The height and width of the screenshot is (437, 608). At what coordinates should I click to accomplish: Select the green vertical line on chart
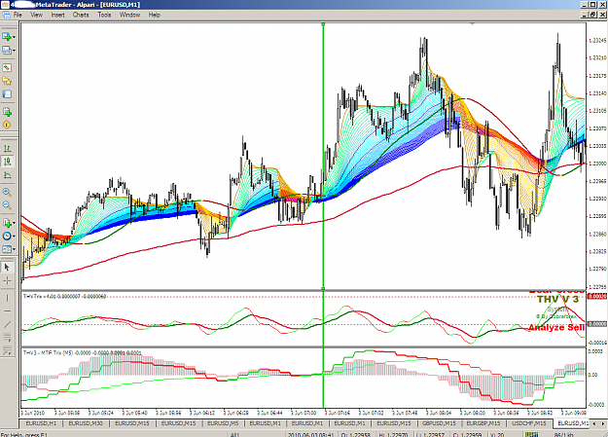tap(323, 156)
